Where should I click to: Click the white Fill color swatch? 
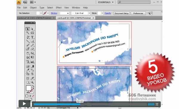point(29,88)
